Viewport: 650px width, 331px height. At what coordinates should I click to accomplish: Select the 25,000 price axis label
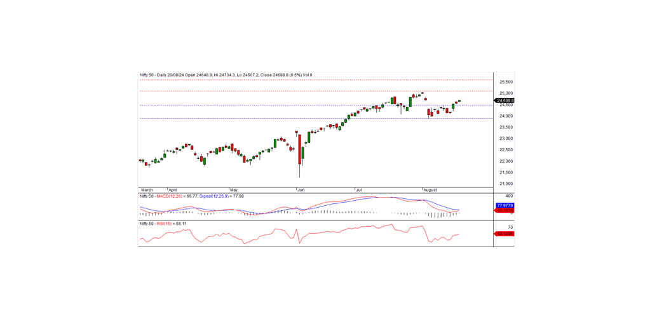(x=506, y=93)
